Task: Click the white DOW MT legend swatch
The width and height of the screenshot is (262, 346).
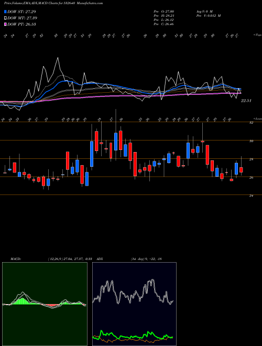Action: pos(5,18)
